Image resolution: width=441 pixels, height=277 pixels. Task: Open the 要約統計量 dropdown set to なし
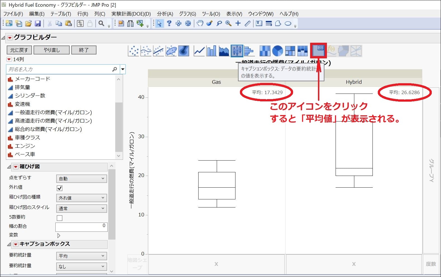tap(81, 266)
